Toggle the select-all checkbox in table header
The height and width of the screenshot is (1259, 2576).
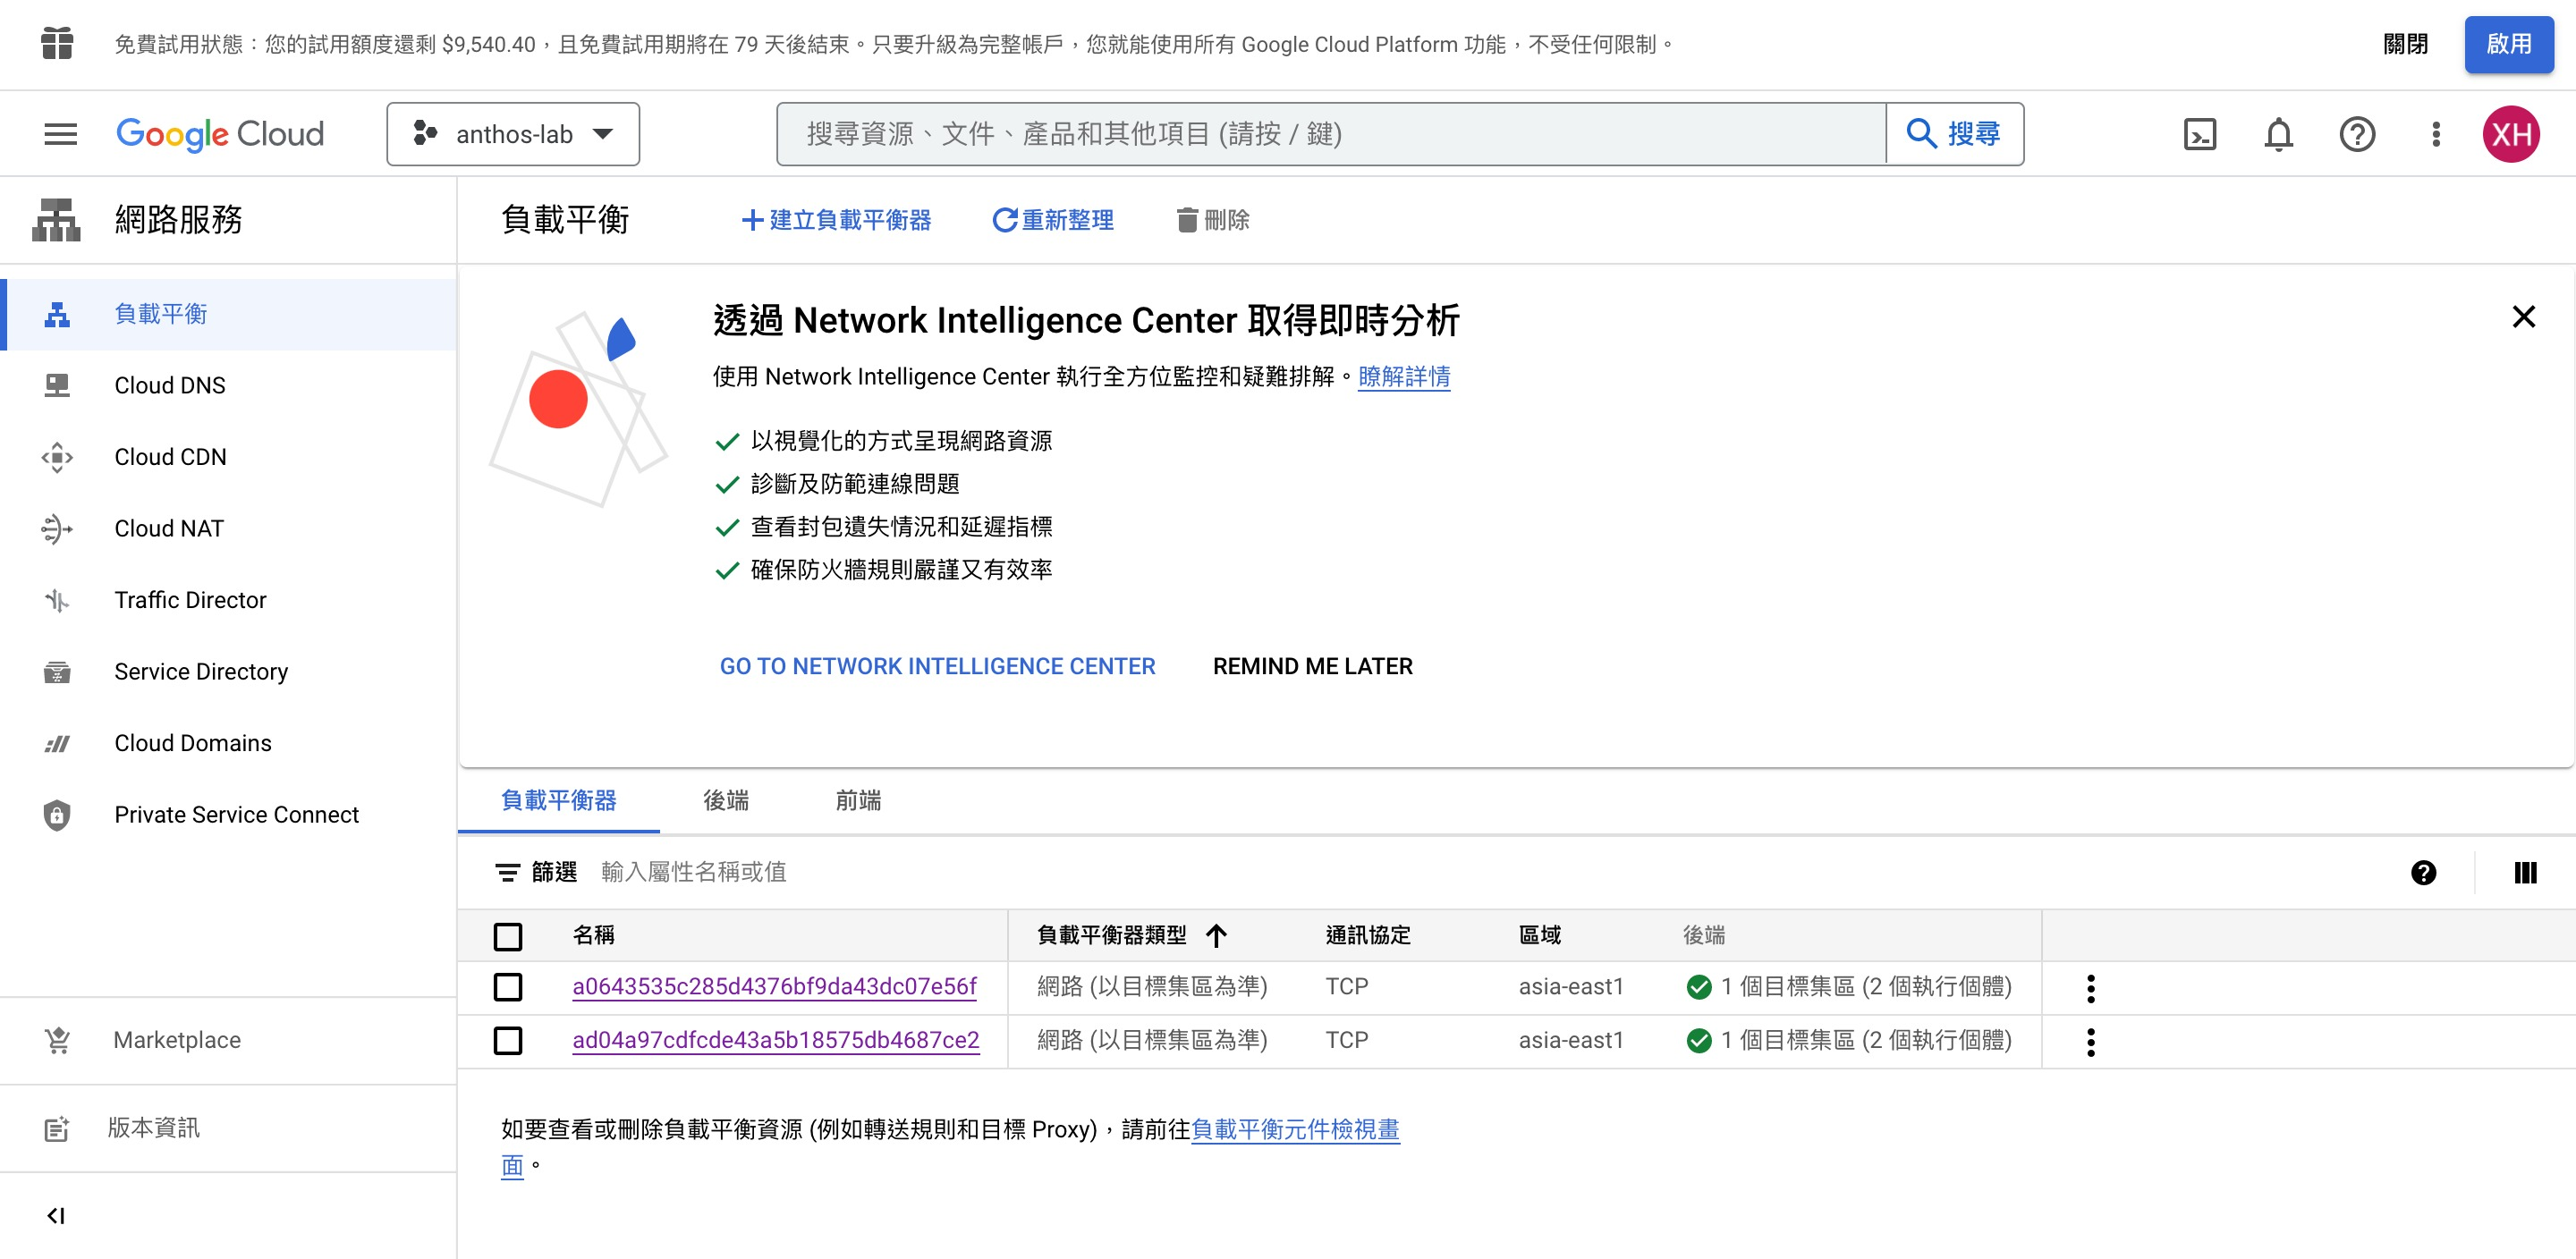508,936
